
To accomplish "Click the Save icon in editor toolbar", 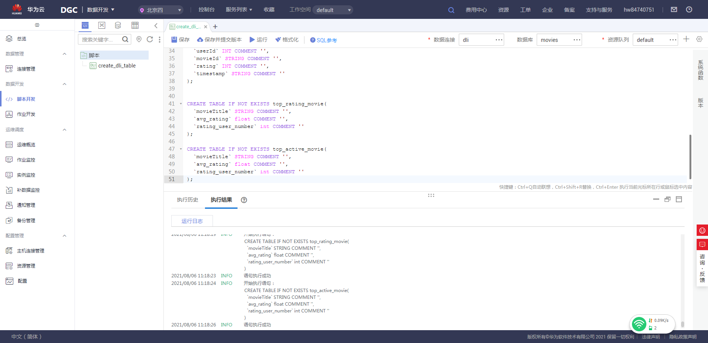I will pyautogui.click(x=174, y=40).
